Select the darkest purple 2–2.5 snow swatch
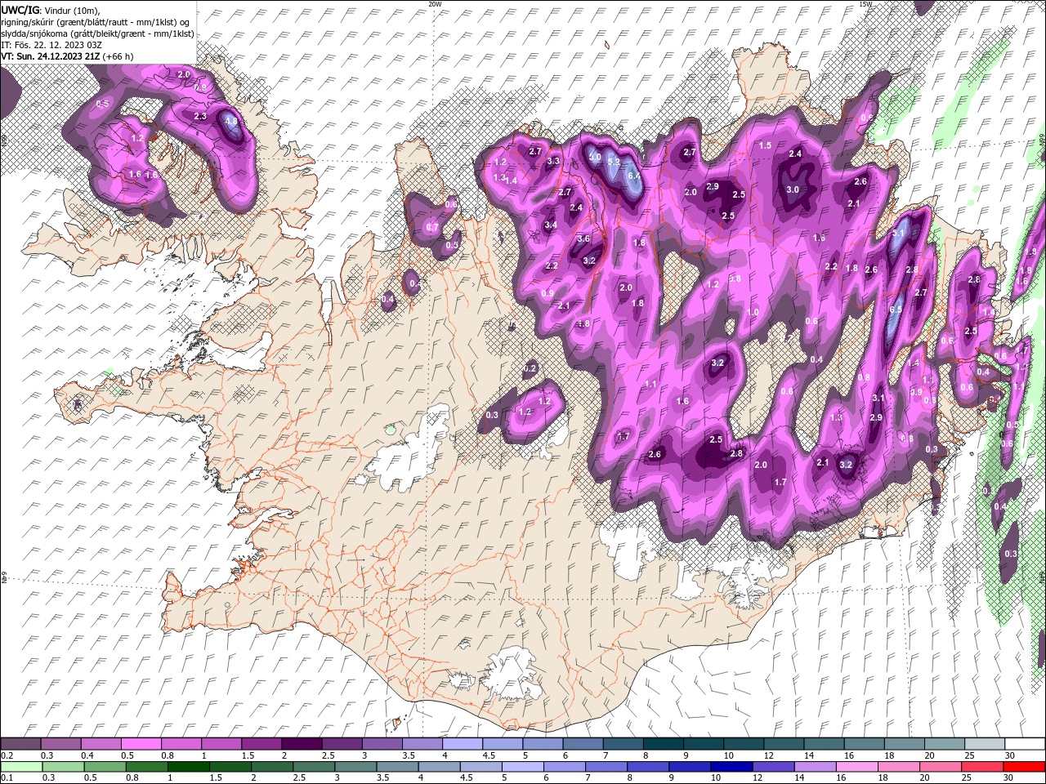This screenshot has height=784, width=1046. pos(301,744)
